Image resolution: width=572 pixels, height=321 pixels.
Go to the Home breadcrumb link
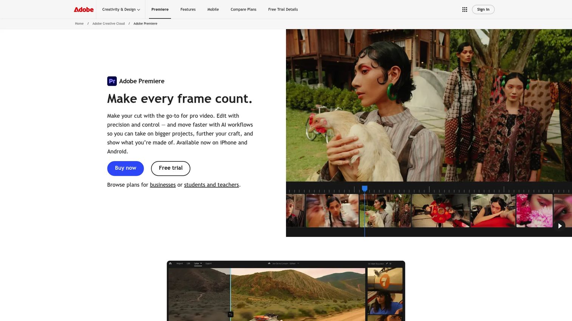click(79, 23)
